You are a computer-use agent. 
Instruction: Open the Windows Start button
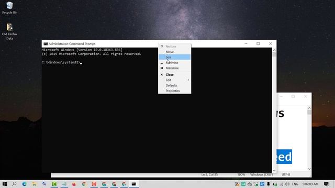click(x=5, y=184)
